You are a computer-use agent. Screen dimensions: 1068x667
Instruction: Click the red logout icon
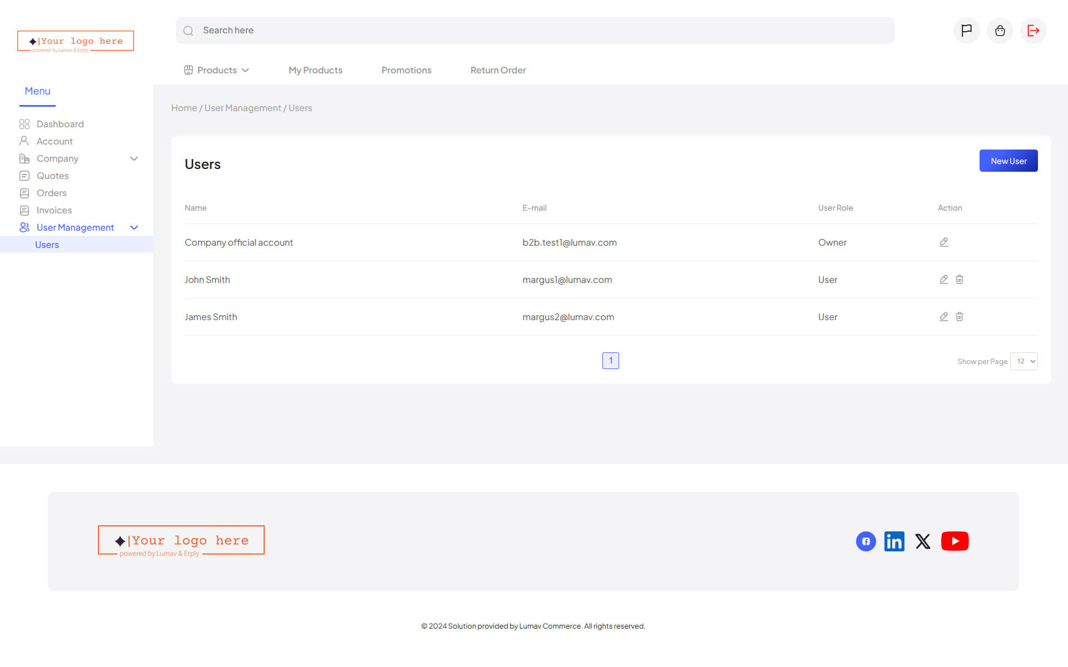coord(1033,31)
